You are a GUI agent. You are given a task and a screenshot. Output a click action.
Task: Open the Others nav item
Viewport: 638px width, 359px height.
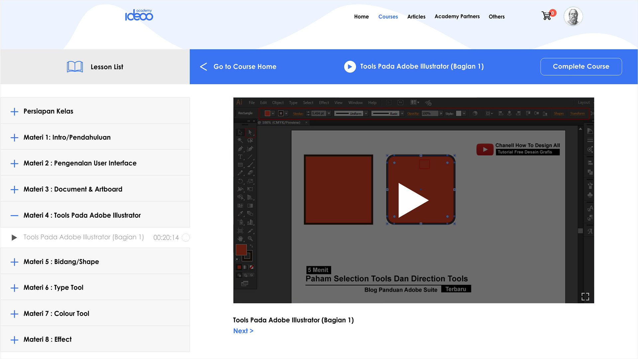(496, 17)
